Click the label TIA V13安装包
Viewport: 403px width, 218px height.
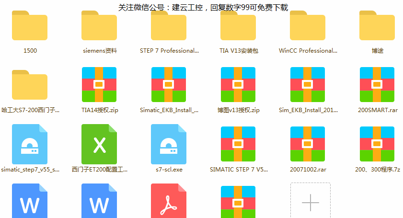tap(239, 51)
